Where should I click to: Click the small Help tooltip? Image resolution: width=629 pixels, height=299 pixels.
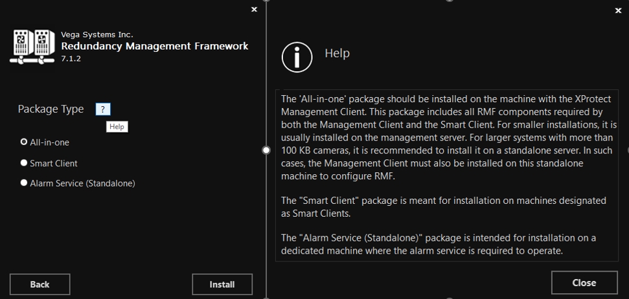pos(117,127)
